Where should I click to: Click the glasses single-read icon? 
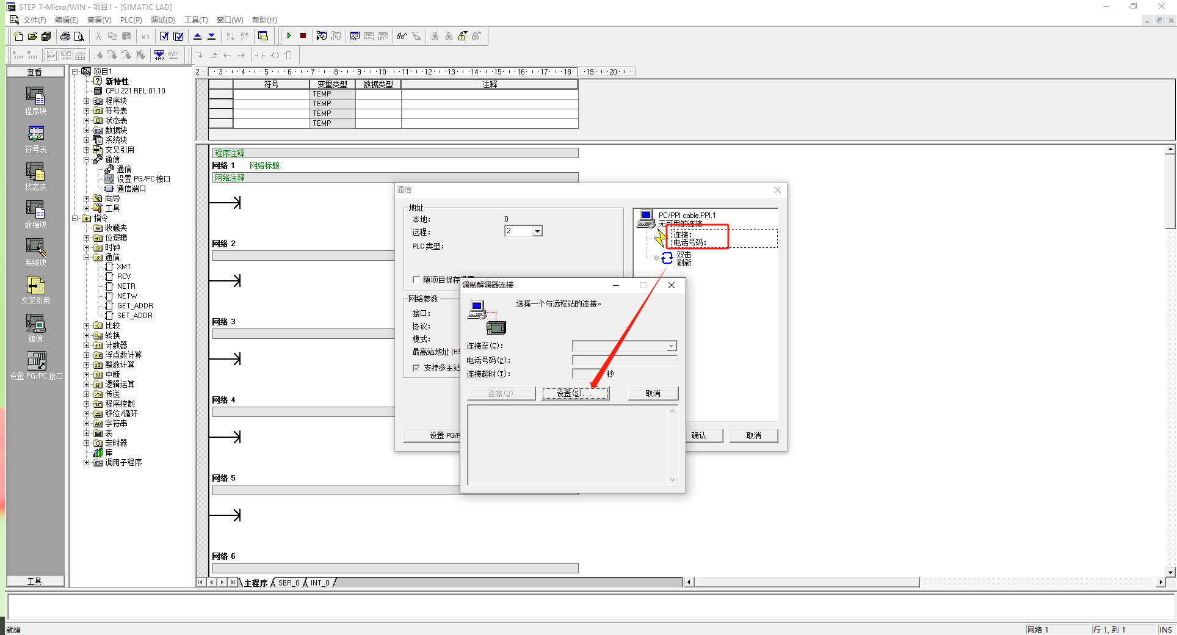[x=401, y=36]
